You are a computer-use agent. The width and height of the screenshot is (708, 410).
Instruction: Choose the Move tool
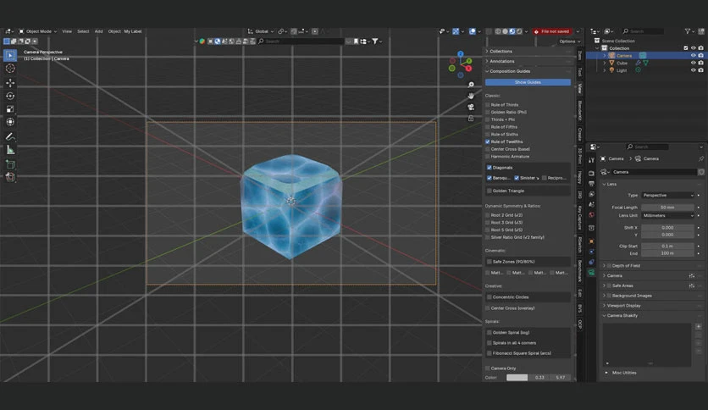point(10,83)
